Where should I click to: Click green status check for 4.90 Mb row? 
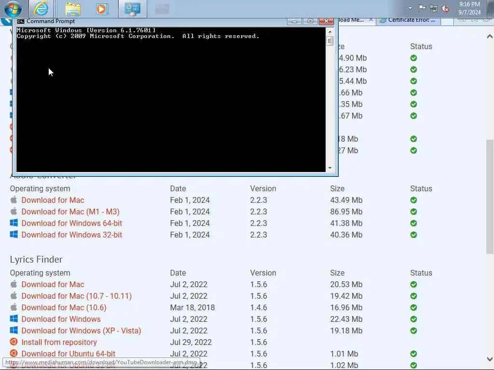(x=413, y=58)
